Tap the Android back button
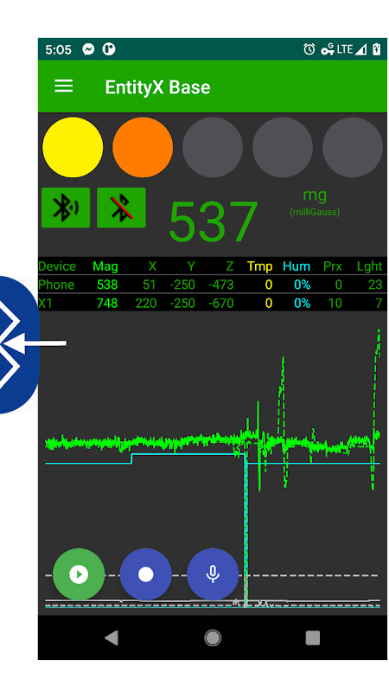389x692 pixels. tap(112, 638)
